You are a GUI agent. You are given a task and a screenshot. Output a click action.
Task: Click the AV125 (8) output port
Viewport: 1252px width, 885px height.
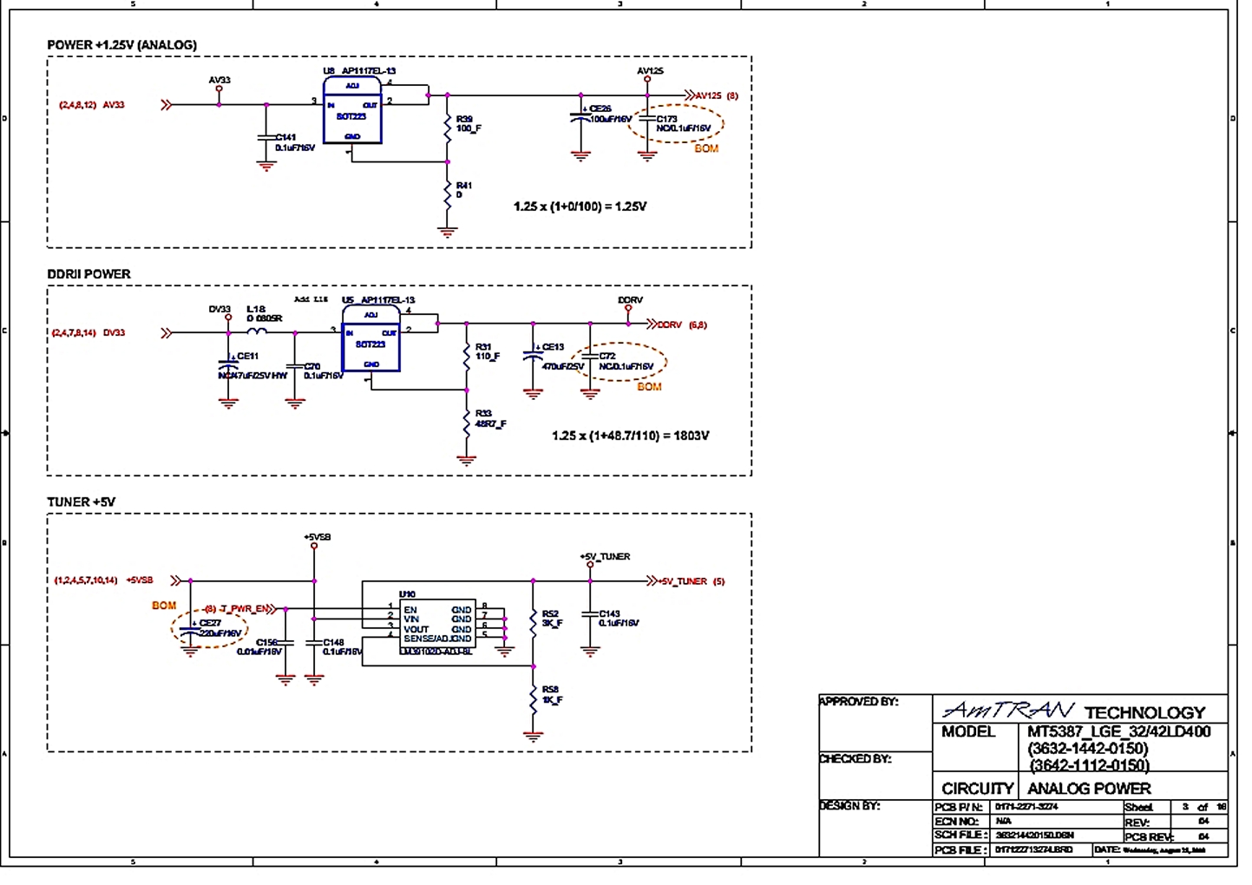click(x=711, y=95)
